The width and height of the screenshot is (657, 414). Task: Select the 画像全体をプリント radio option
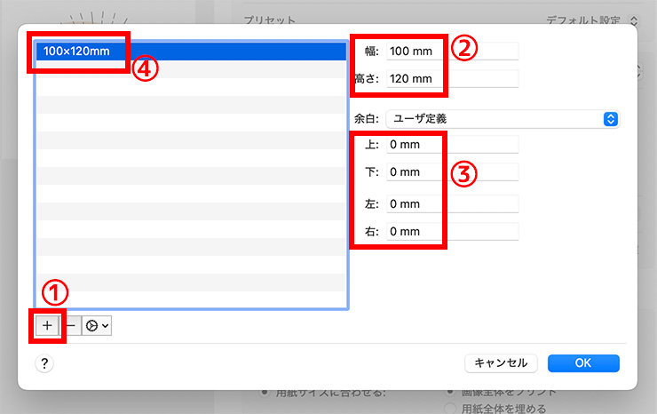tap(450, 392)
